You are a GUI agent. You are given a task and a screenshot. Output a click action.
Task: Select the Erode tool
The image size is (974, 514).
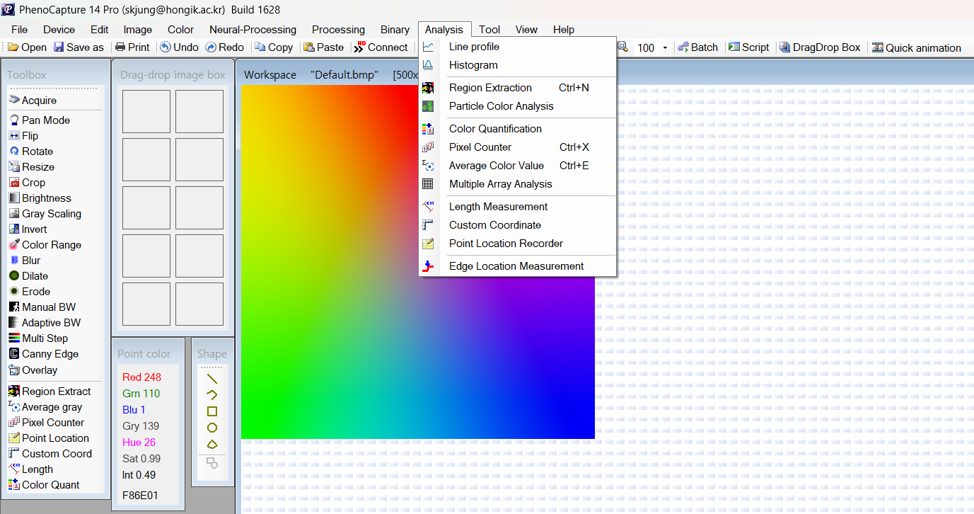pyautogui.click(x=30, y=292)
